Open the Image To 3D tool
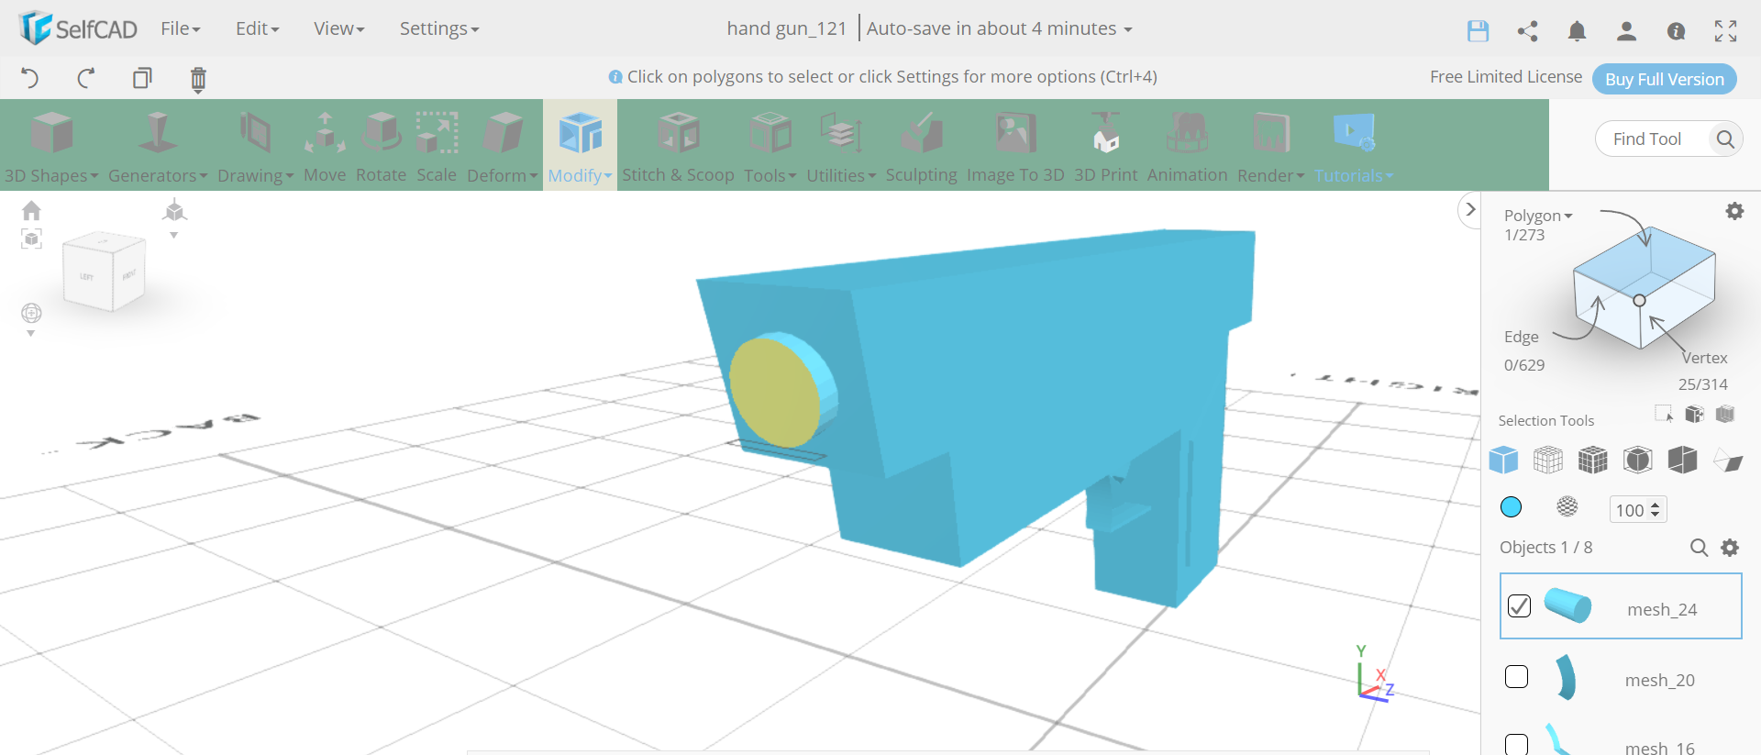The image size is (1761, 755). 1015,147
